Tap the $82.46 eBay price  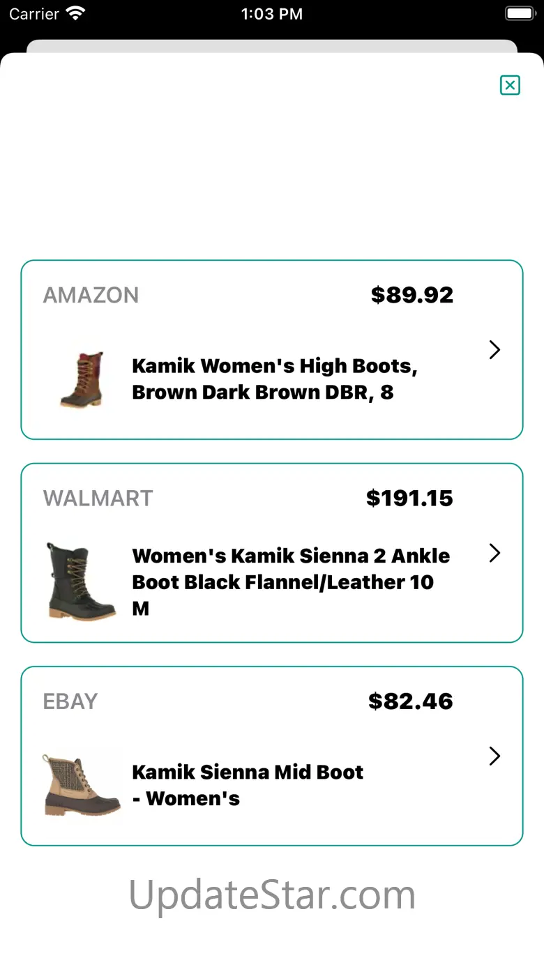(x=410, y=701)
